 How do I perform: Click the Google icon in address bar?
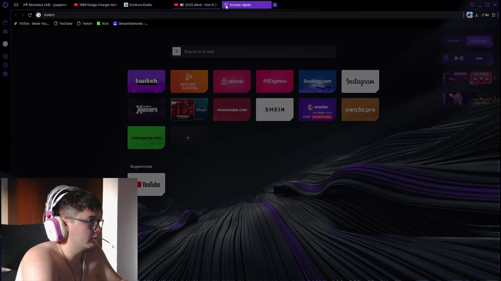point(38,15)
